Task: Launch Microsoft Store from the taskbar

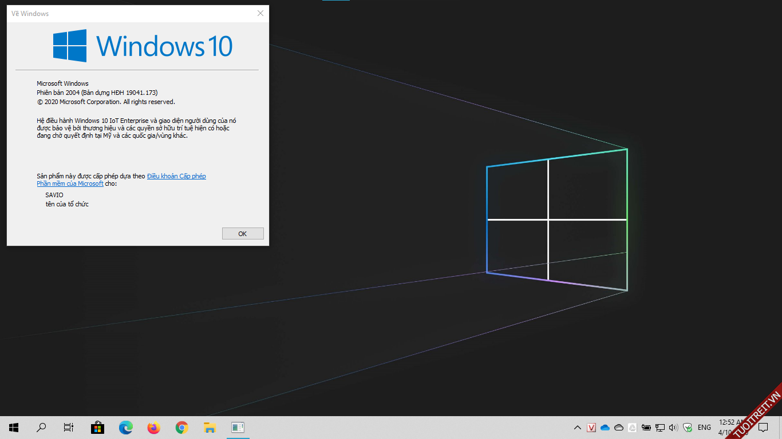Action: (x=97, y=428)
